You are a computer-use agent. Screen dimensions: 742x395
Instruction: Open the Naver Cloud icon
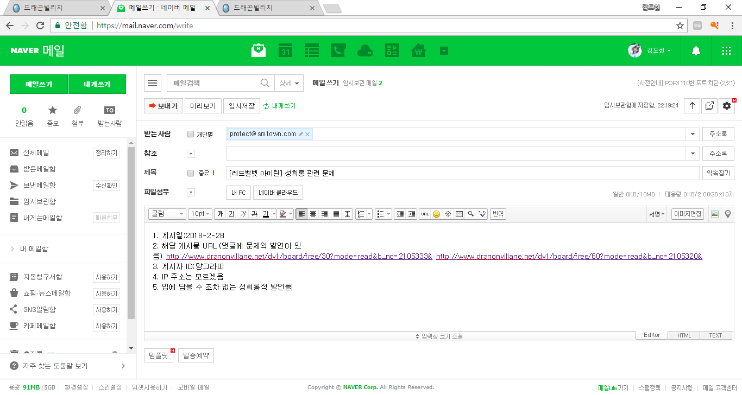pyautogui.click(x=365, y=50)
